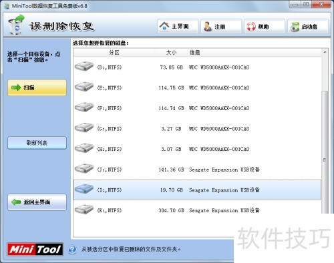Click the drive icon for J: partition
Screen dimensions: 334x263
pos(84,169)
